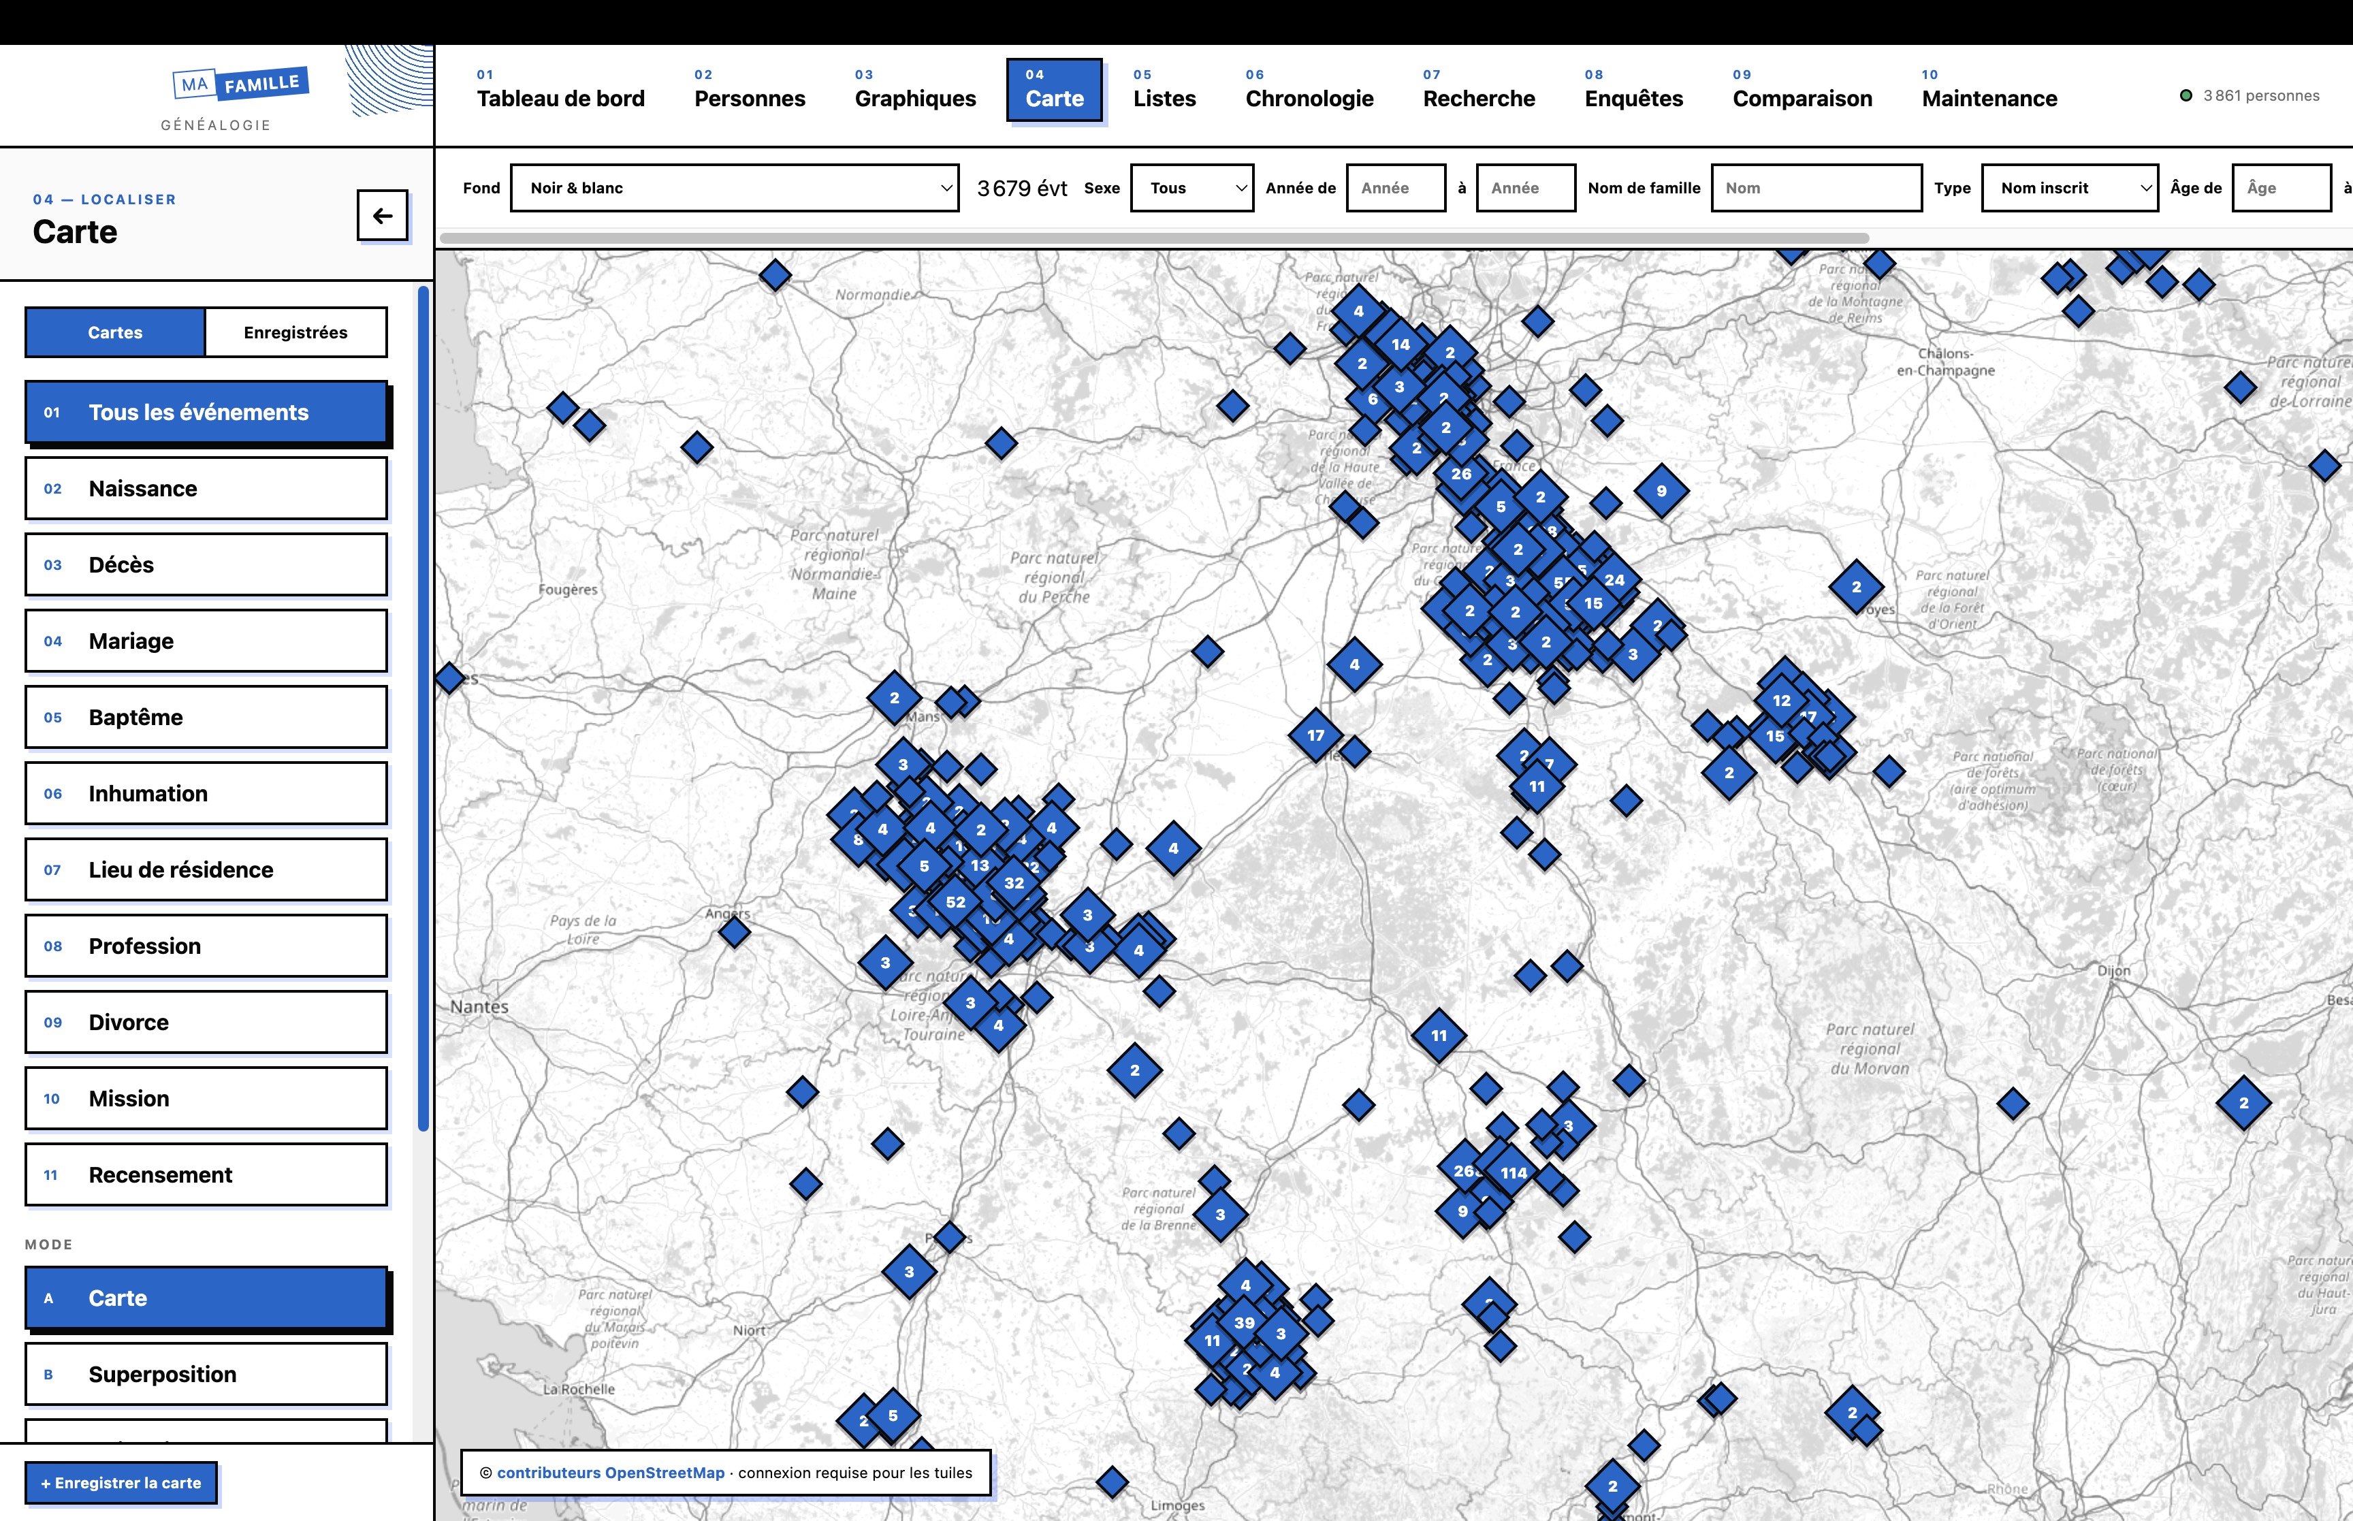
Task: Click the map cluster marker labeled 24
Action: (x=1614, y=580)
